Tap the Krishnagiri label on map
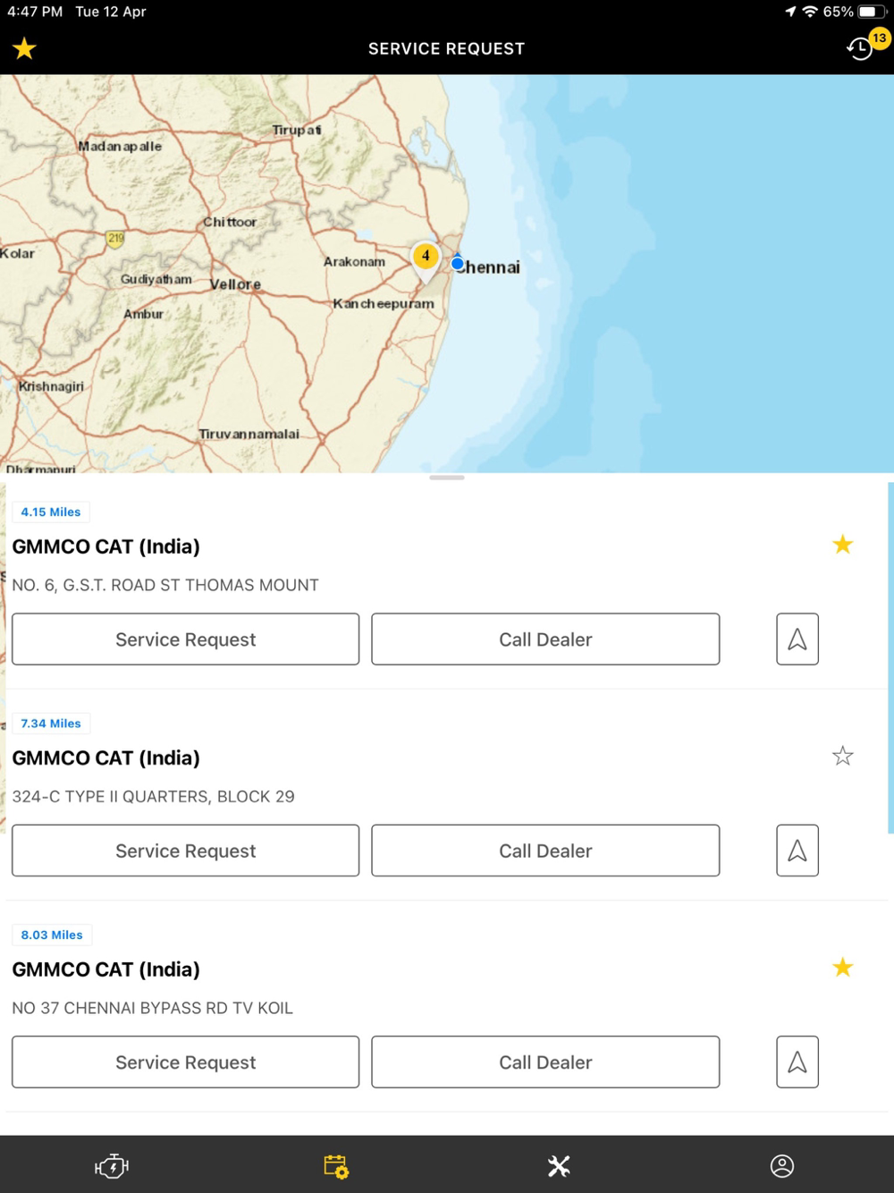 52,386
